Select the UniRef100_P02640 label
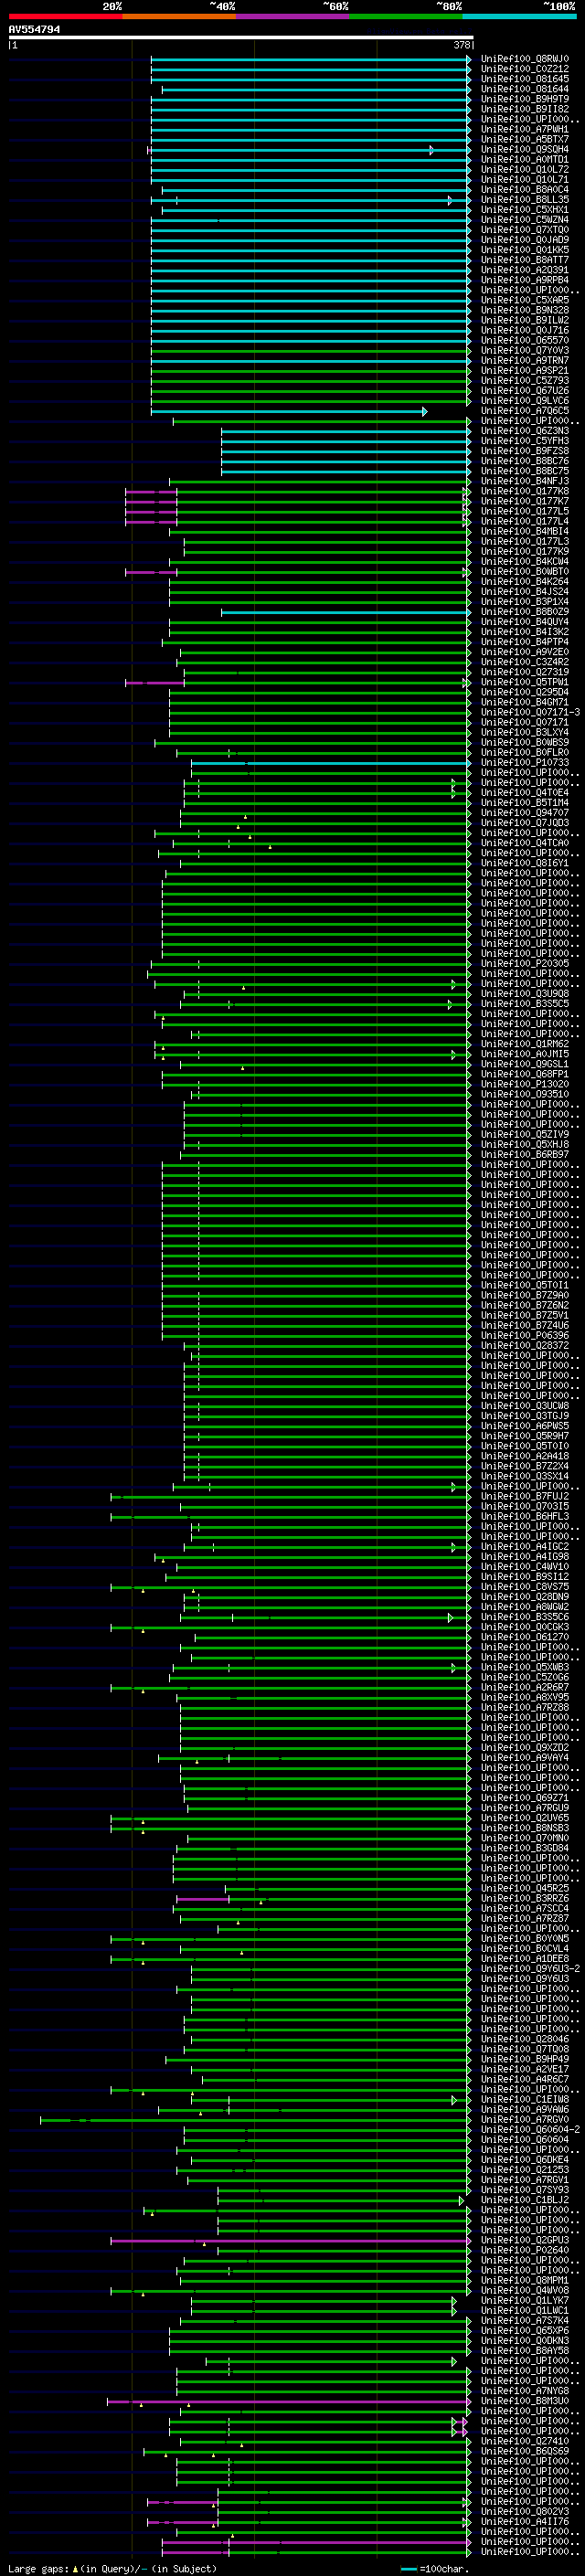The height and width of the screenshot is (2576, 585). tap(524, 2250)
